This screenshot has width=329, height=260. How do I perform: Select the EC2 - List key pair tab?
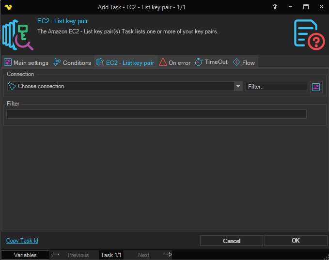point(125,62)
